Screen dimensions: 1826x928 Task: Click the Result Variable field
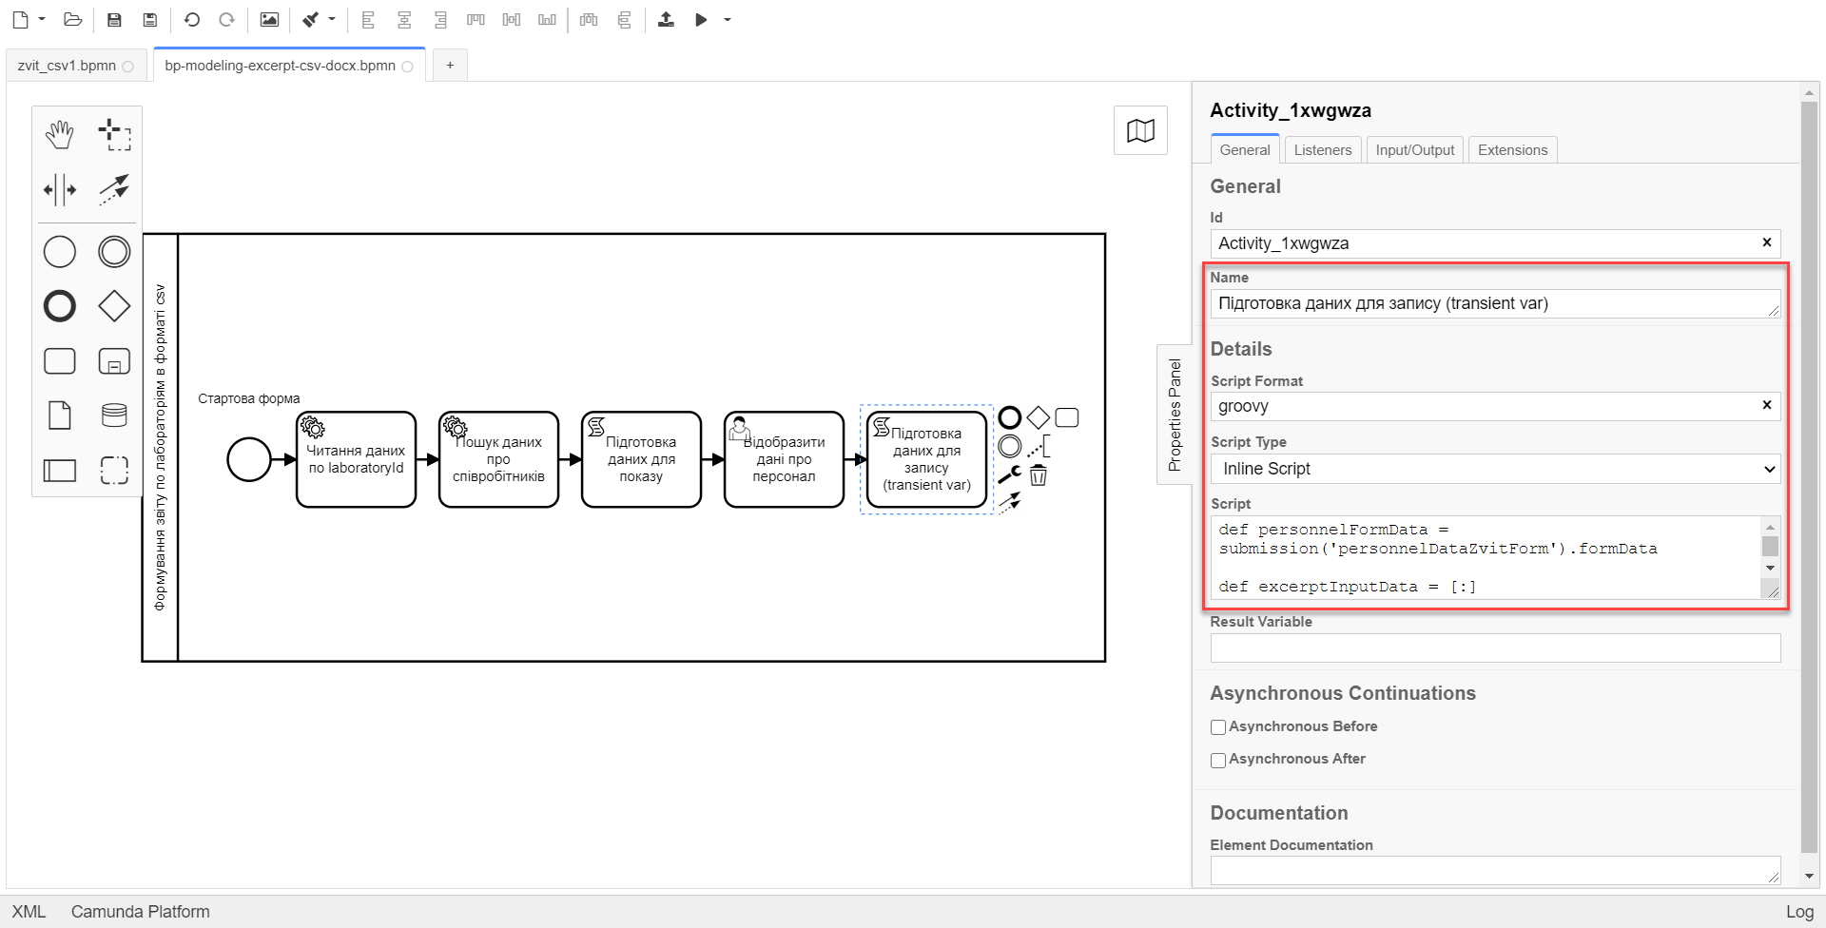(x=1495, y=648)
